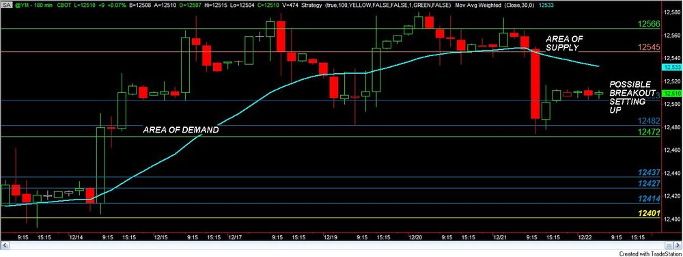Image resolution: width=683 pixels, height=257 pixels.
Task: Click the 12545 orange level label
Action: tap(648, 47)
